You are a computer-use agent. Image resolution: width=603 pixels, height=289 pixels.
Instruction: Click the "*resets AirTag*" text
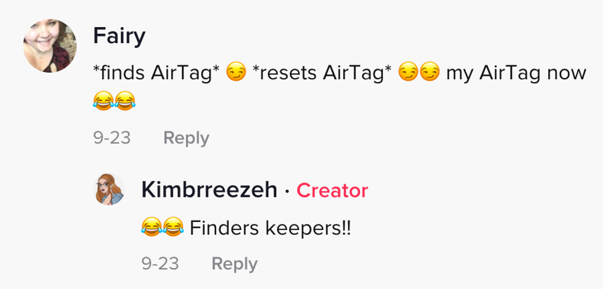[x=323, y=73]
